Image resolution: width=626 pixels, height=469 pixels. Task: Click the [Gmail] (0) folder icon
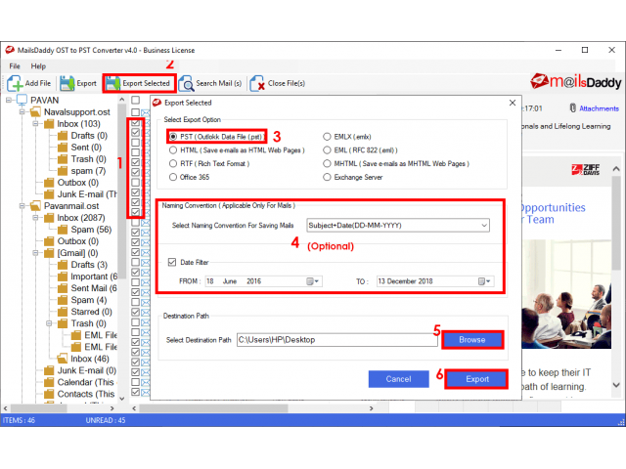coord(49,253)
